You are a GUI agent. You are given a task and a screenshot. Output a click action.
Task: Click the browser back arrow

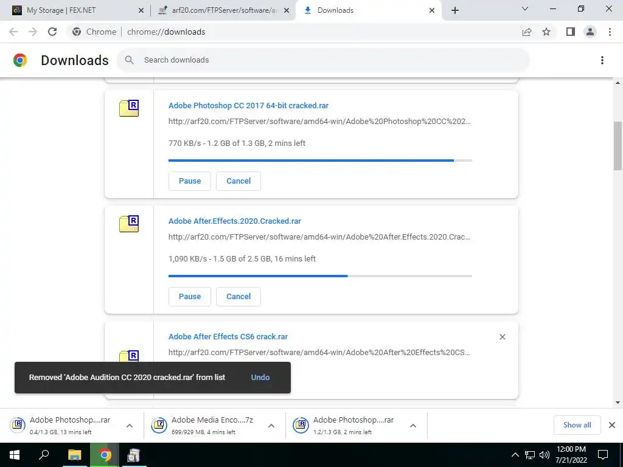pos(13,32)
